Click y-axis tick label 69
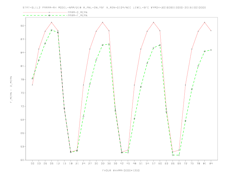This screenshot has height=178, width=230. click(x=22, y=120)
